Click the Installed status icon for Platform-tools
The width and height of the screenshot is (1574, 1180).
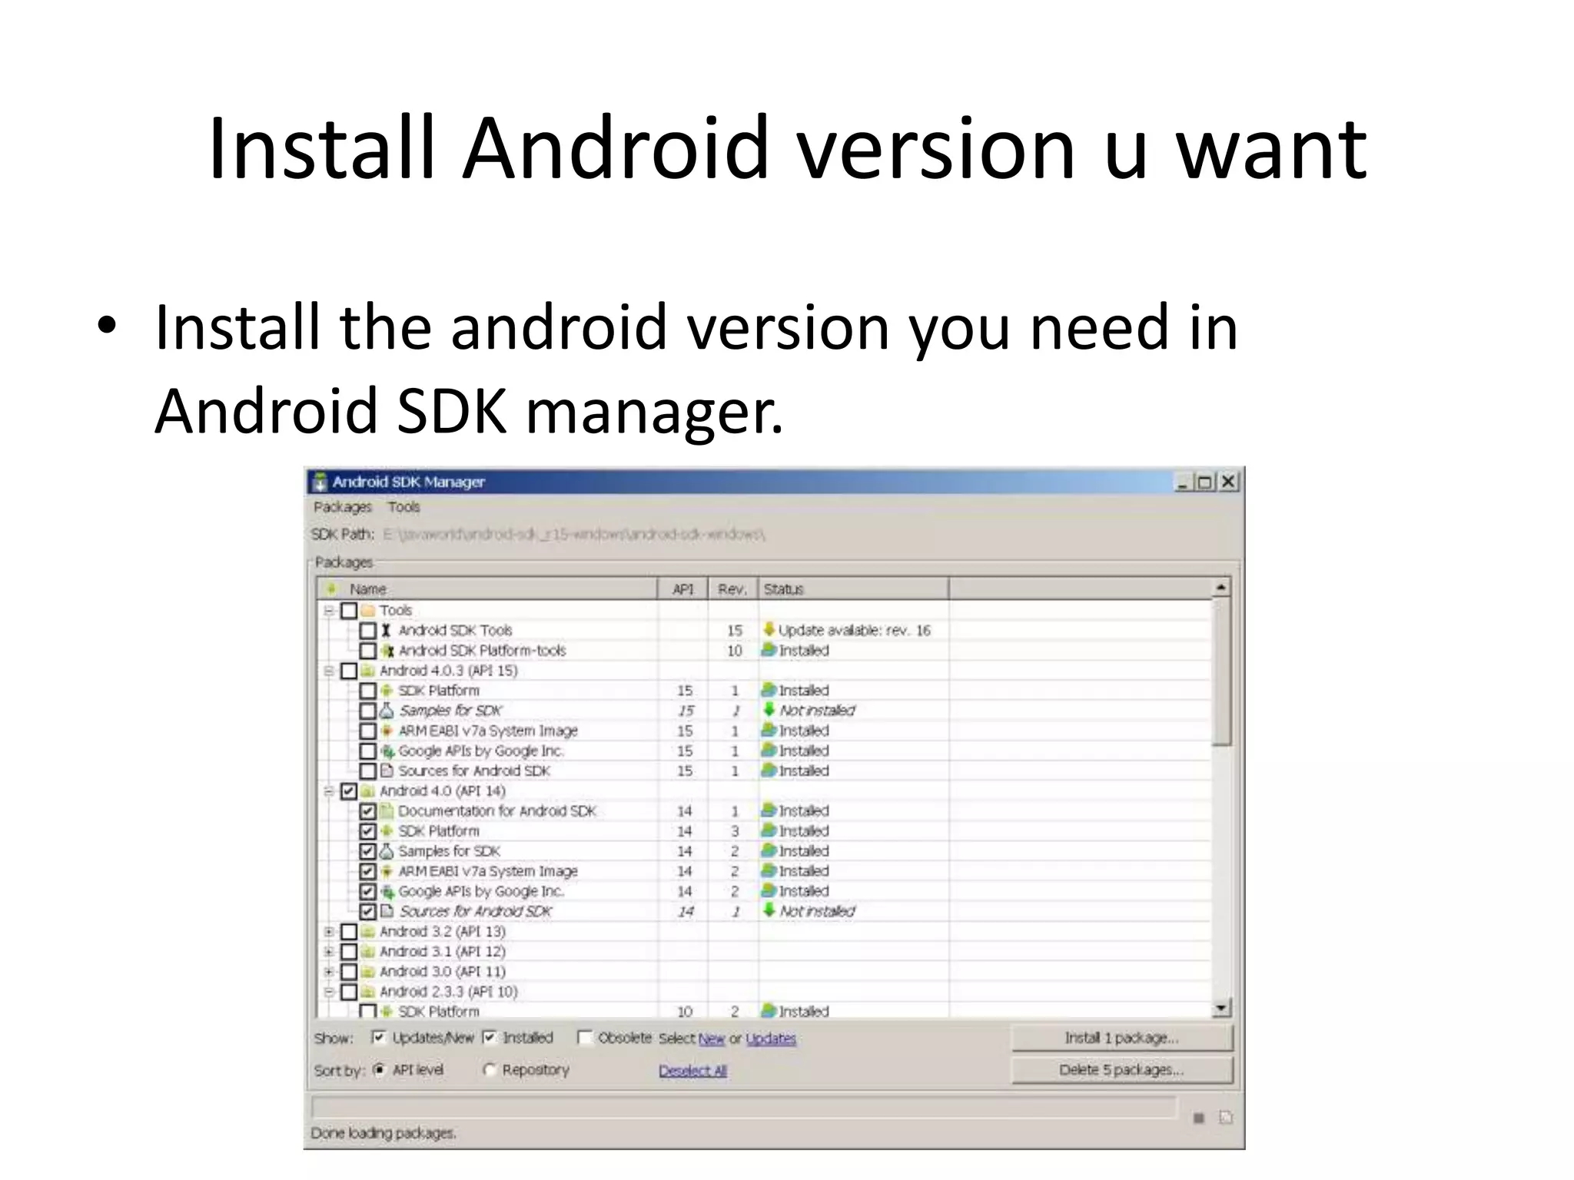[769, 650]
